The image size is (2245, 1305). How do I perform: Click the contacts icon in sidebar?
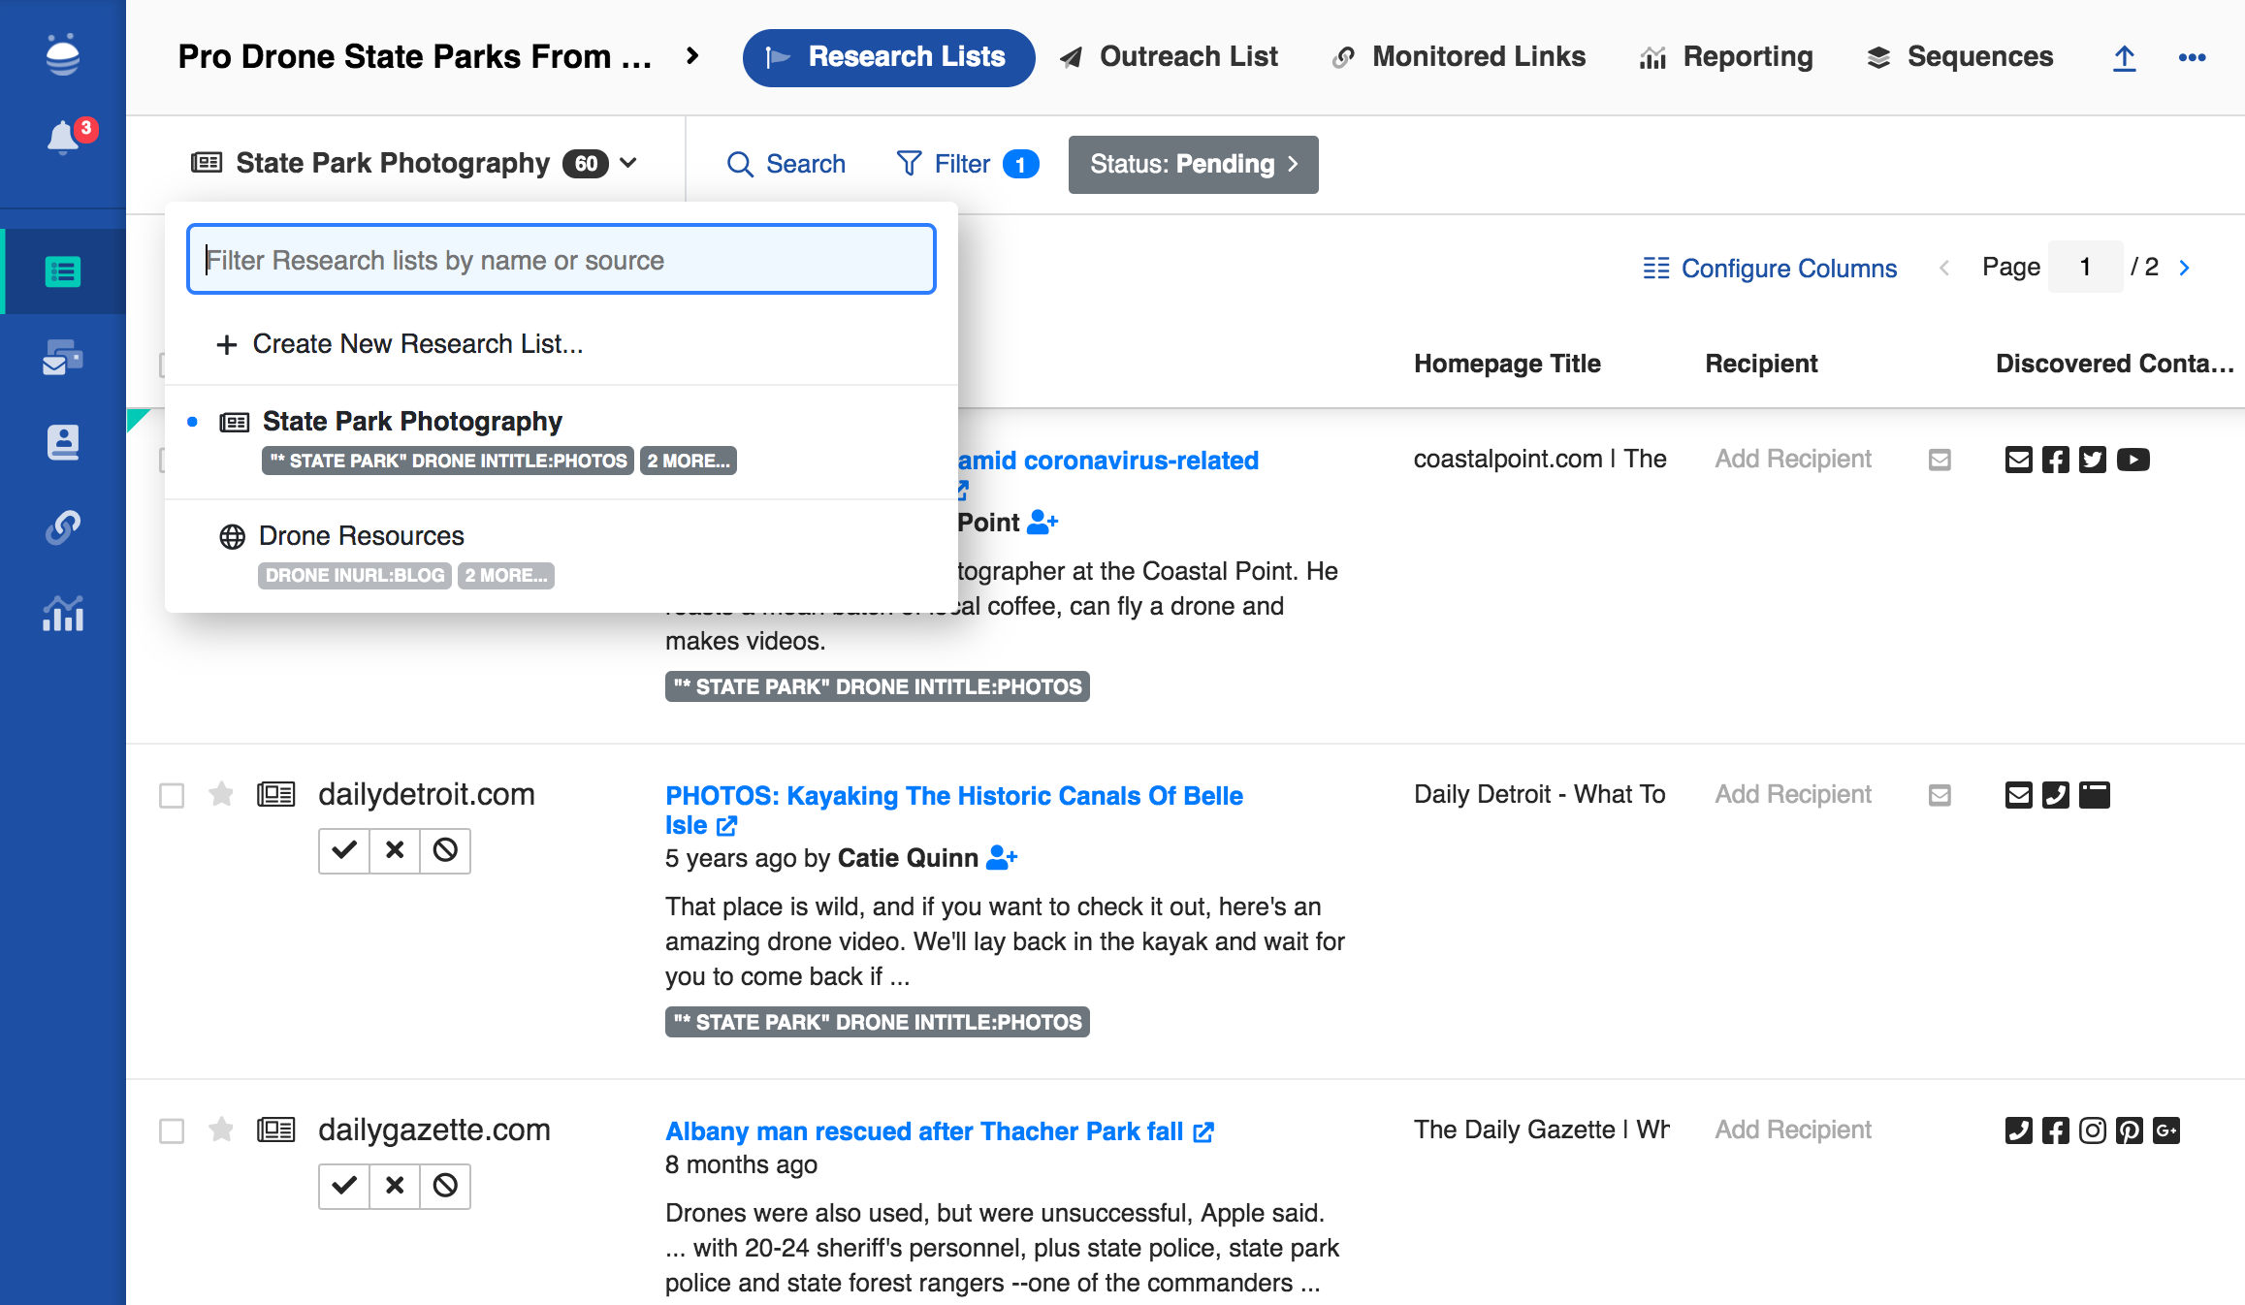pos(63,442)
